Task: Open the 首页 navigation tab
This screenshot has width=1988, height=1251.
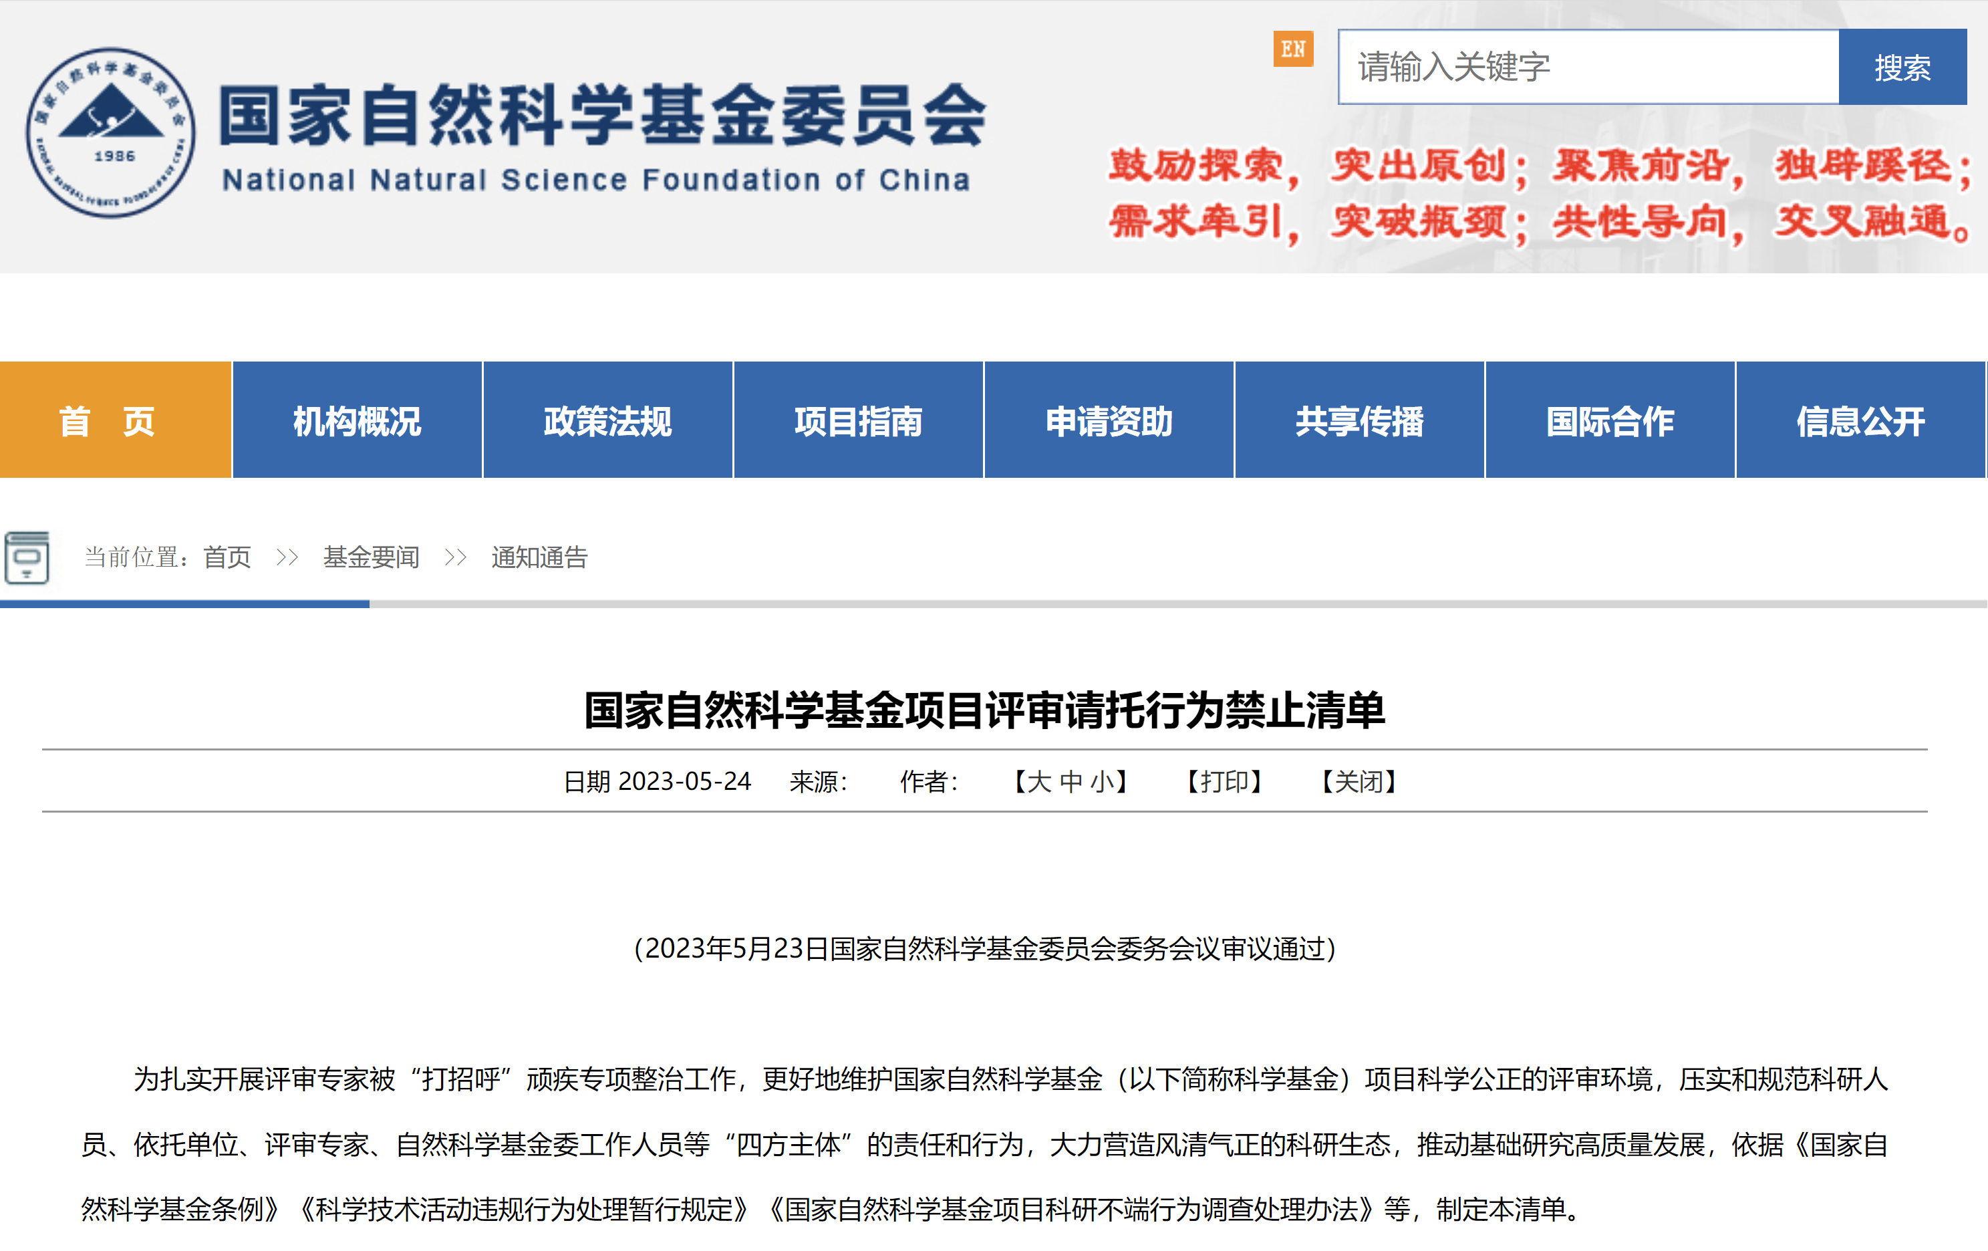Action: point(116,420)
